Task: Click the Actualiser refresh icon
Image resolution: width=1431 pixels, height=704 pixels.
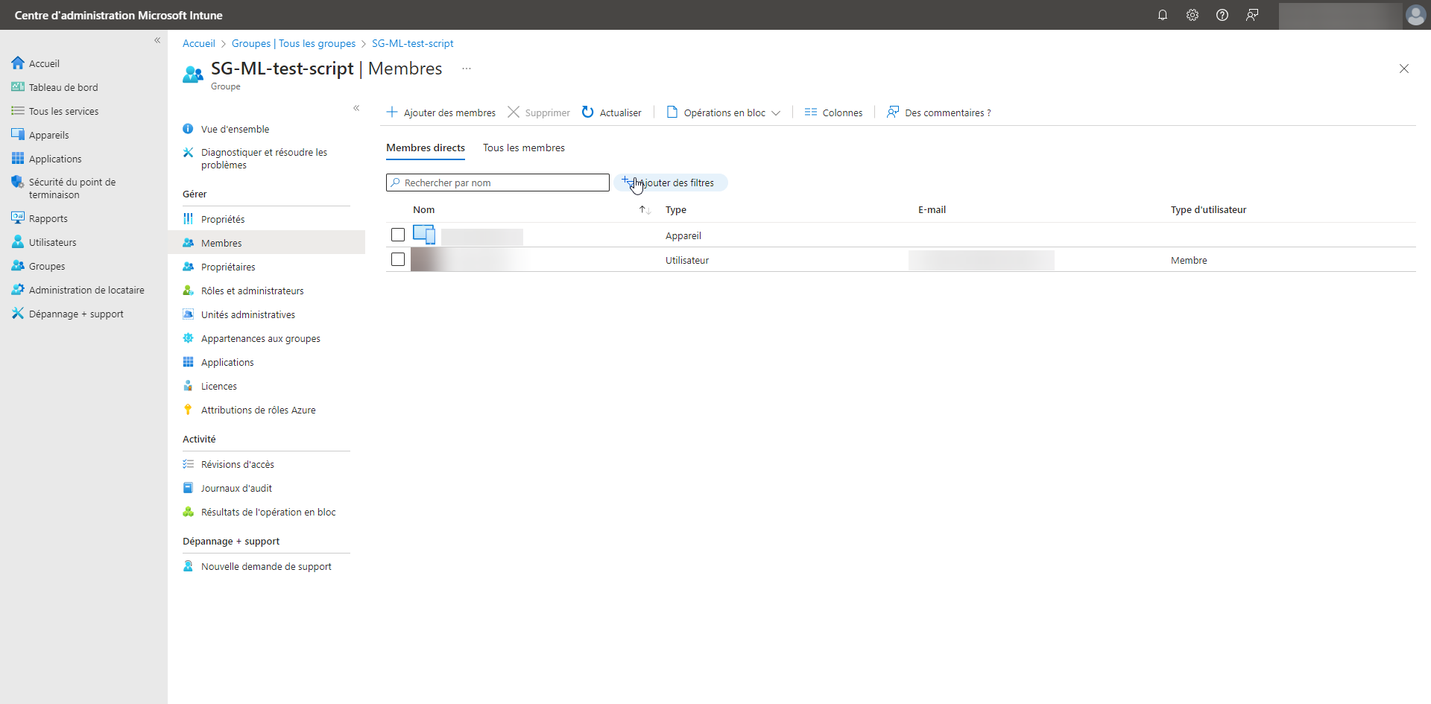Action: pos(587,112)
